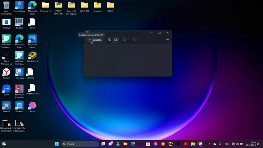Select the BlueStacks X shortcut
The width and height of the screenshot is (263, 148).
pyautogui.click(x=32, y=57)
